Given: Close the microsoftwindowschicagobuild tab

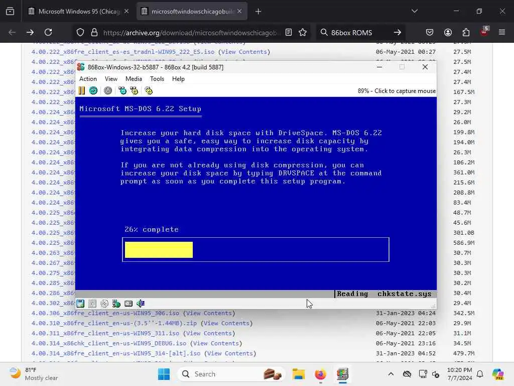Looking at the screenshot, I should pos(239,11).
